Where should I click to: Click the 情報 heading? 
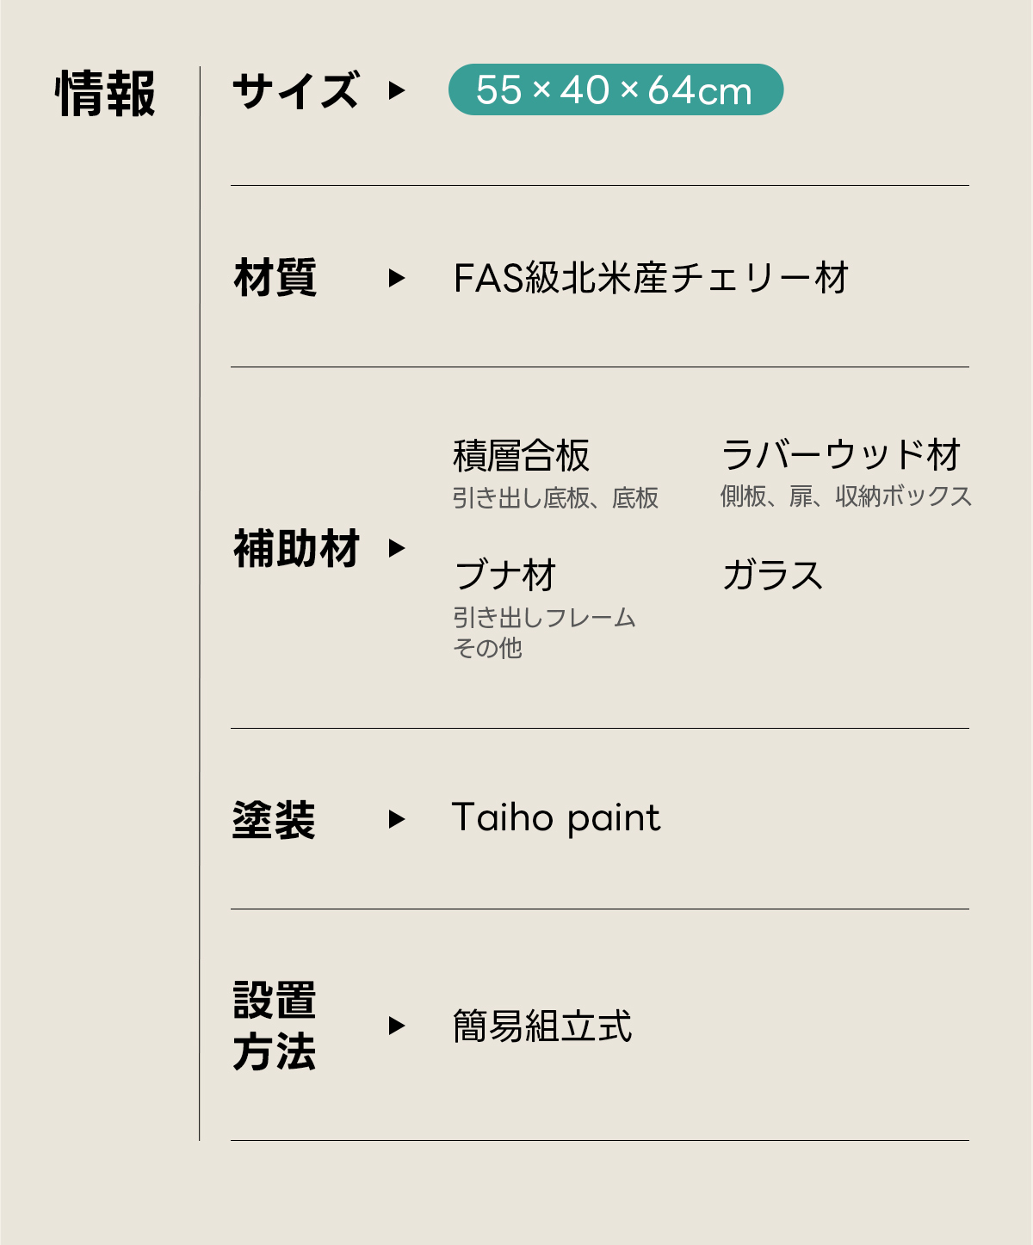[106, 94]
